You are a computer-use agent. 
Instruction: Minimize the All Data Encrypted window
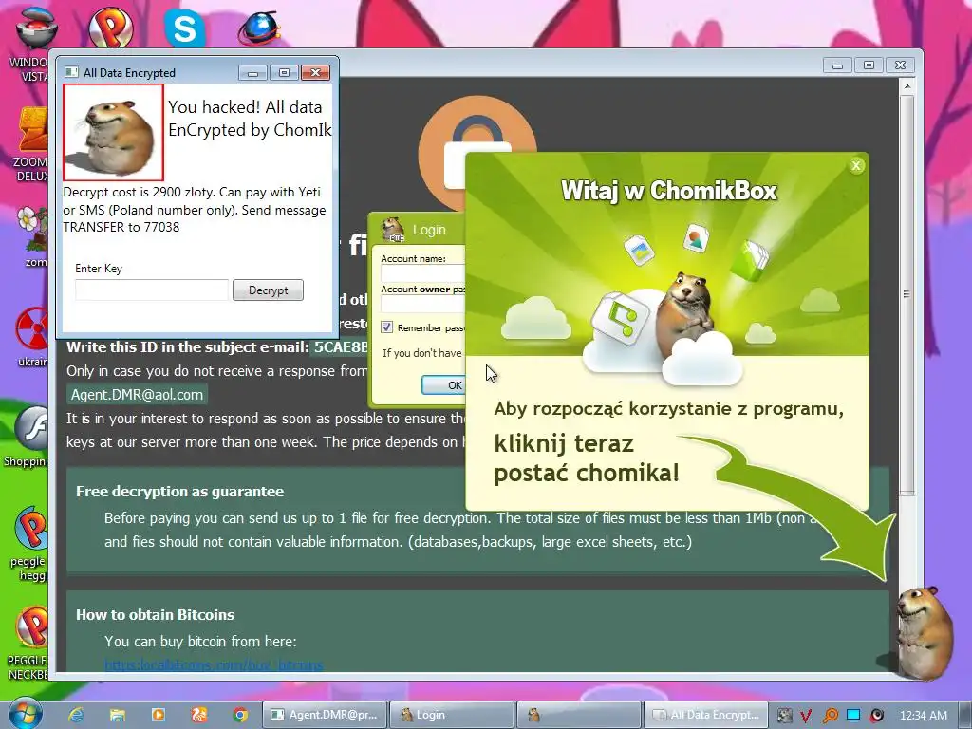252,73
